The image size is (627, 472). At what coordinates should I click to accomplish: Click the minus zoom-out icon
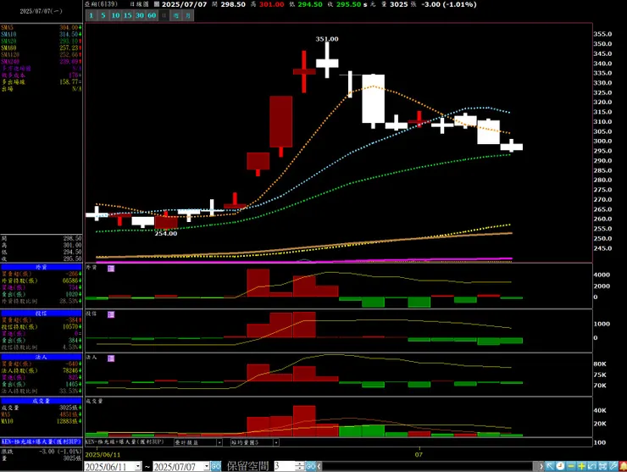point(571,466)
